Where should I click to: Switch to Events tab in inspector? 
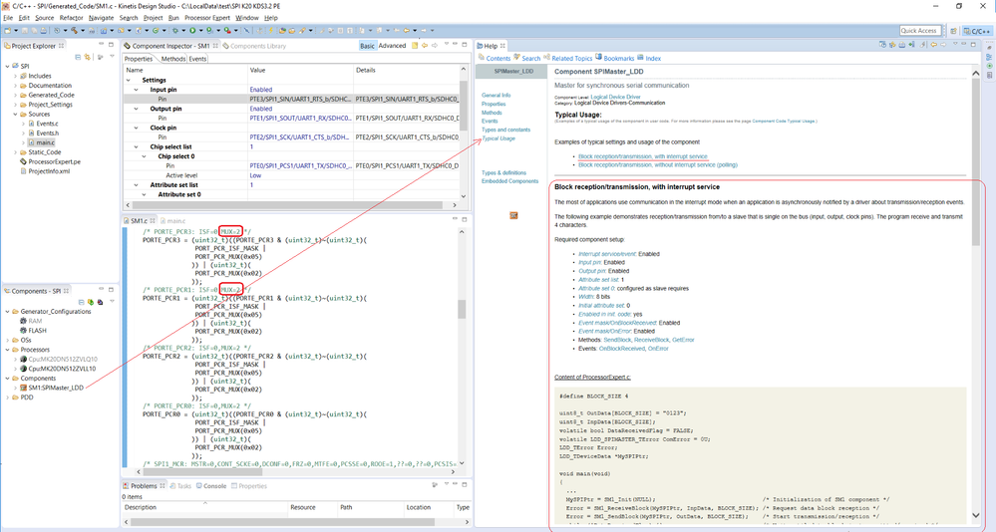(x=197, y=59)
